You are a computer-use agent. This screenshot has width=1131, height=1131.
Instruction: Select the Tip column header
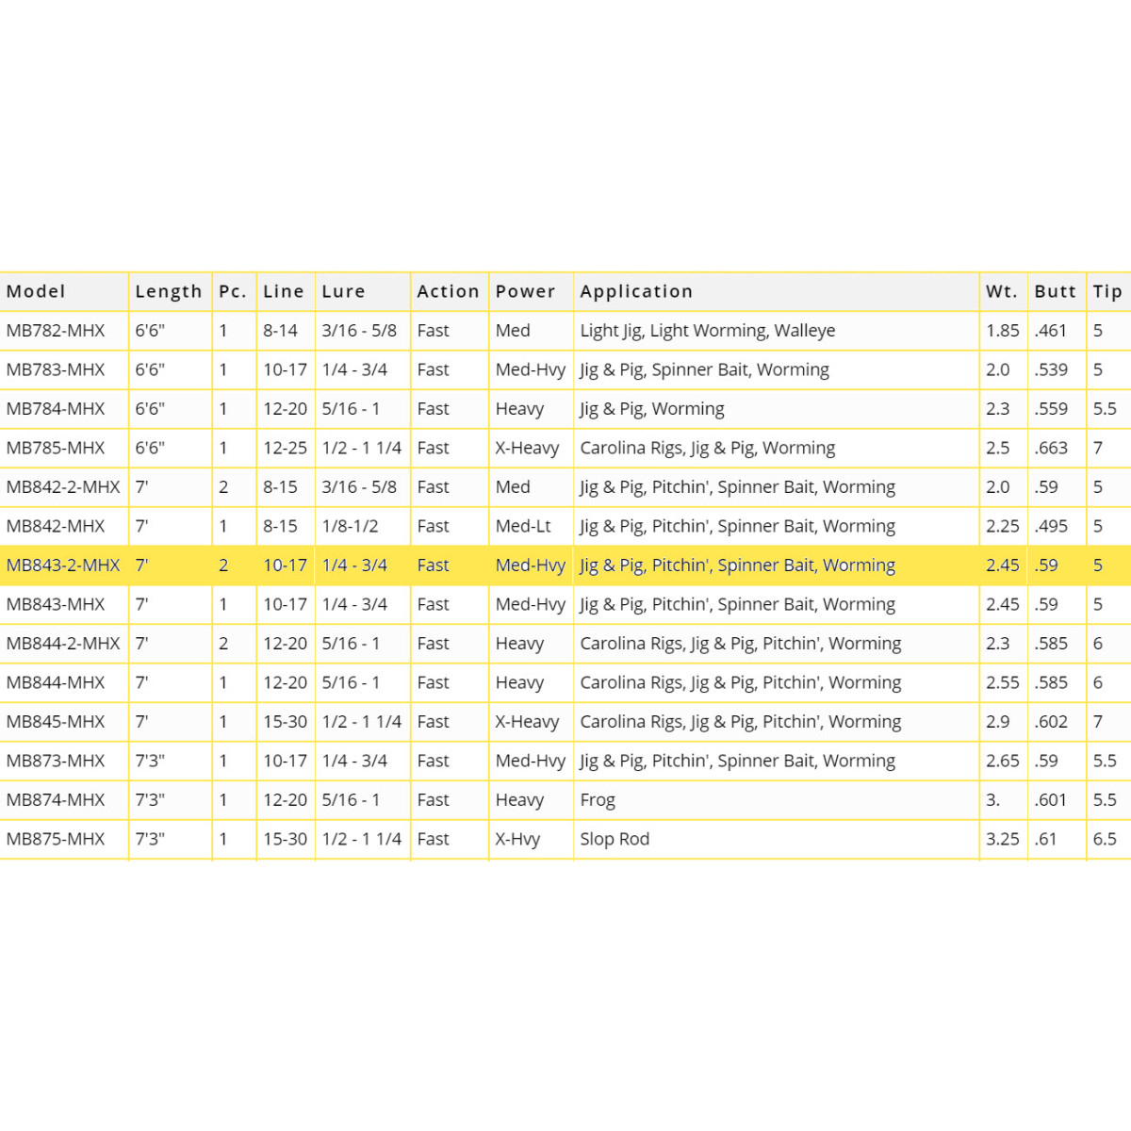pyautogui.click(x=1107, y=291)
